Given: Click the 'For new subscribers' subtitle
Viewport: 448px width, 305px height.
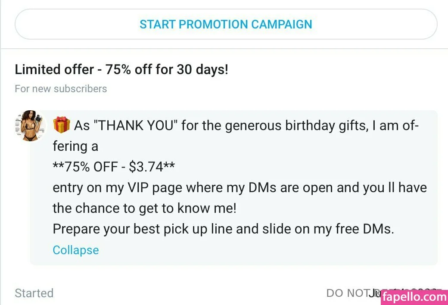Looking at the screenshot, I should [x=61, y=89].
